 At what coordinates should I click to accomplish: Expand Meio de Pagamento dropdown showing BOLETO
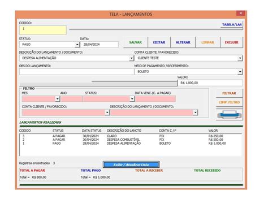coord(240,72)
